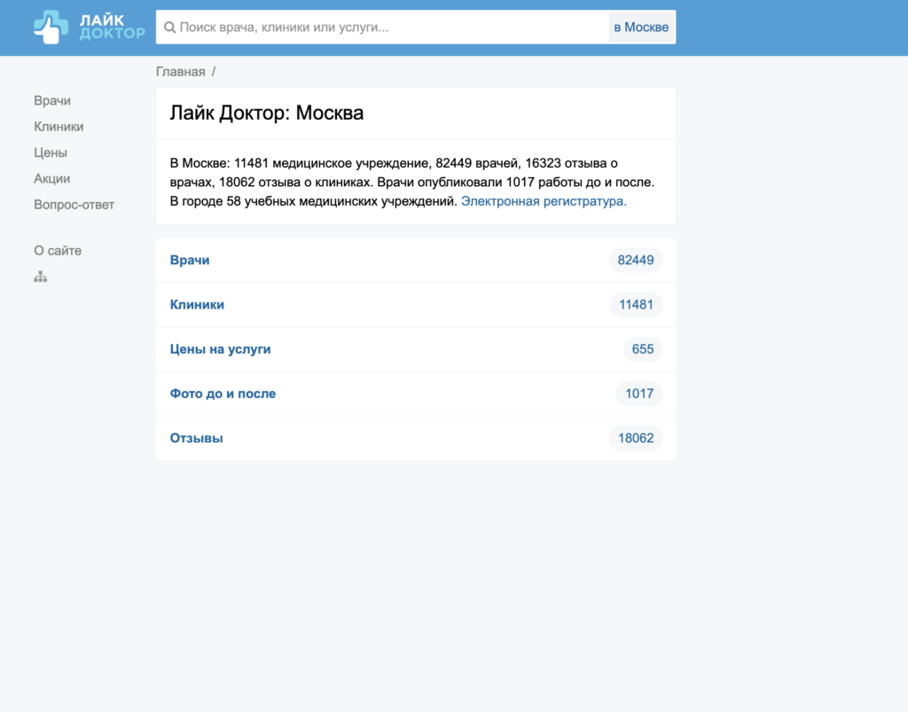
Task: Click the 11481 clinics count badge
Action: 636,305
